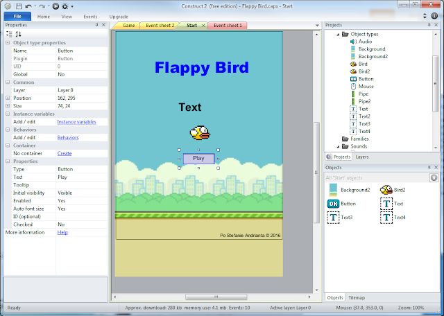
Task: Click the Redo arrow icon
Action: point(42,6)
